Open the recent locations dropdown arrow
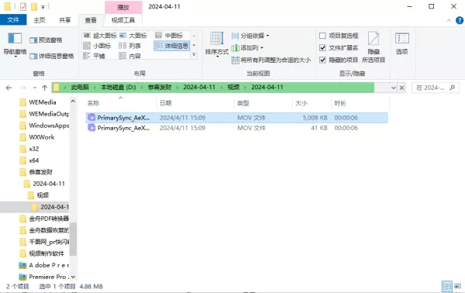This screenshot has height=293, width=465. (x=35, y=88)
